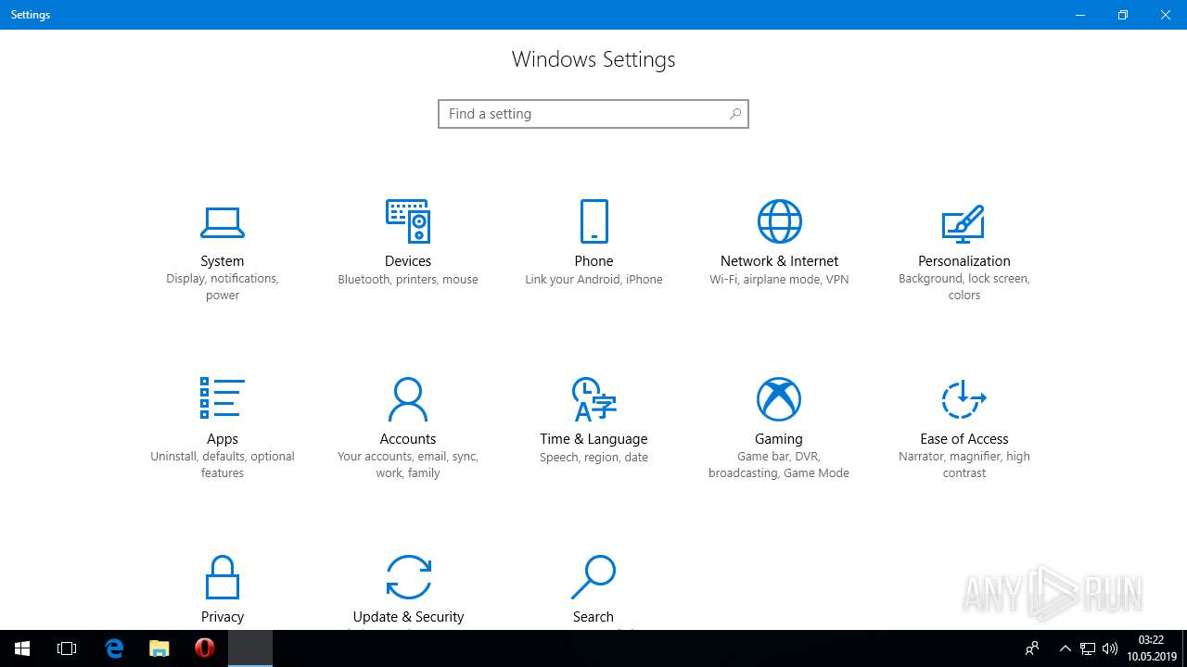
Task: Open the Personalization paintbrush icon
Action: point(964,222)
